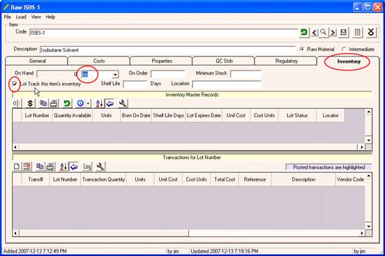Switch to the General tab
385x256 pixels.
[x=37, y=61]
